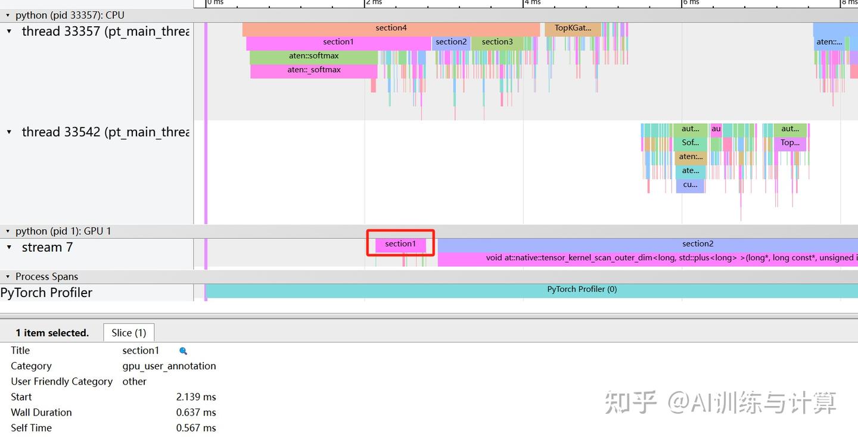Select the TopKGat slice on thread 33357
Screen dimensions: 858x437
tap(571, 27)
